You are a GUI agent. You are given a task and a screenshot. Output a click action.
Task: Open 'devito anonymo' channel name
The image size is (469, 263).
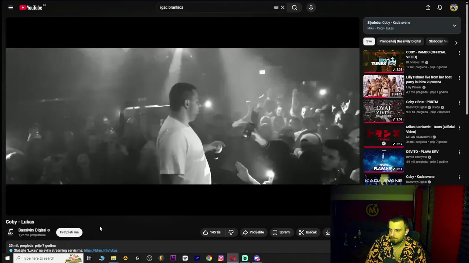tap(416, 157)
